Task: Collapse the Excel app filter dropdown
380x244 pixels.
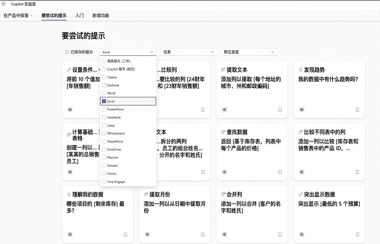Action: coord(128,52)
